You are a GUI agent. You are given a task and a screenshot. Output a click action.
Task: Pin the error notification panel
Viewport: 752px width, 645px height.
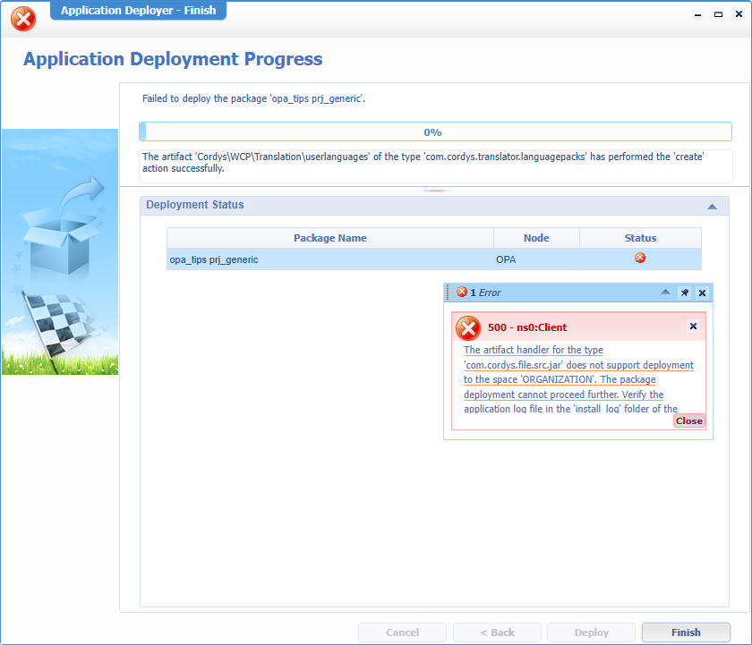pos(684,293)
